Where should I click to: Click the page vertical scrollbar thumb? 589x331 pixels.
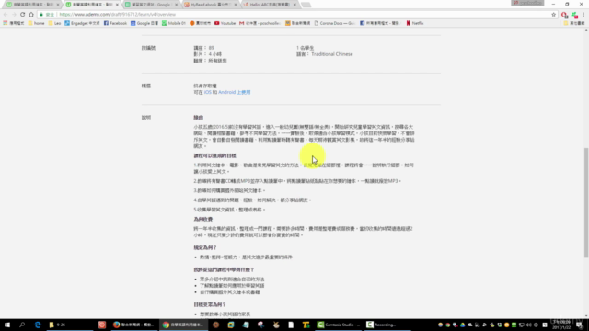click(586, 202)
